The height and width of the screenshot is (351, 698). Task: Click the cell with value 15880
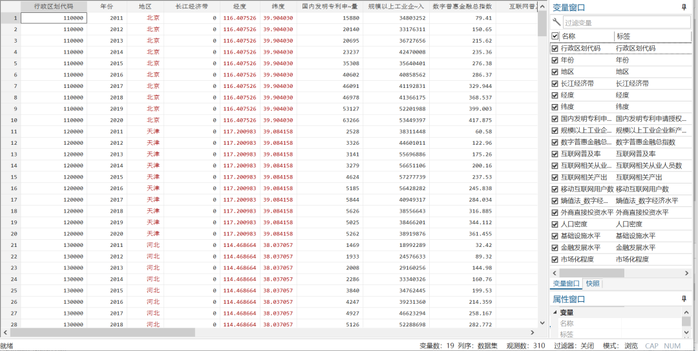(x=330, y=18)
